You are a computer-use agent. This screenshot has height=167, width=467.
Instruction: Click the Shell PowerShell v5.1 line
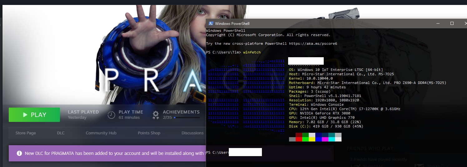pos(325,96)
